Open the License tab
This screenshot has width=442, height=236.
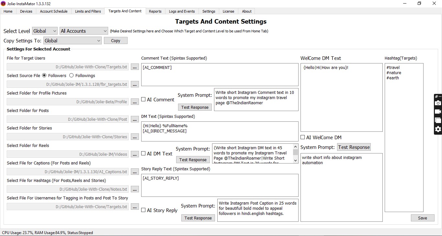(228, 11)
